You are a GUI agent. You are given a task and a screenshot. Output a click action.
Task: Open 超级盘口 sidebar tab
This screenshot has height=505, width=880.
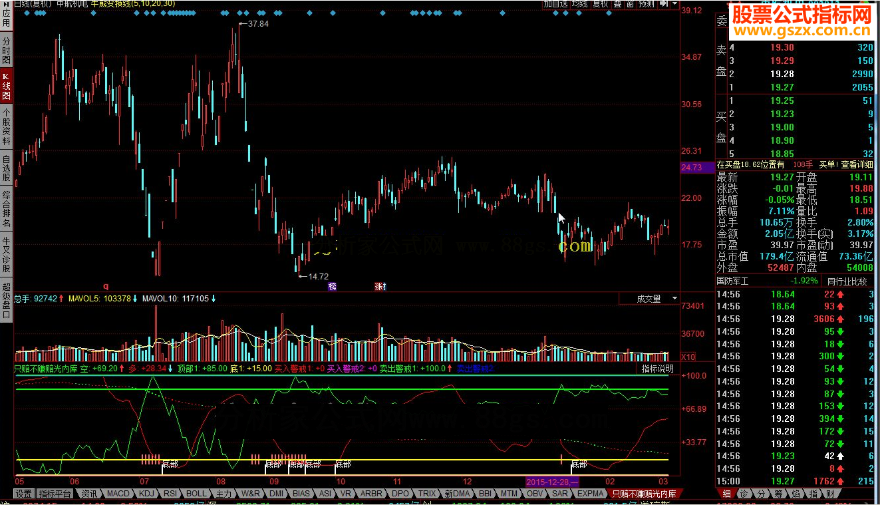point(6,300)
